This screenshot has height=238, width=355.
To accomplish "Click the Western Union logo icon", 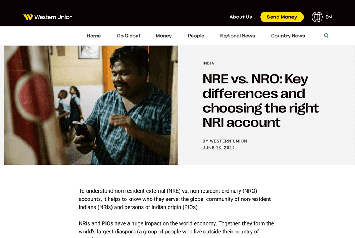I will [x=28, y=17].
